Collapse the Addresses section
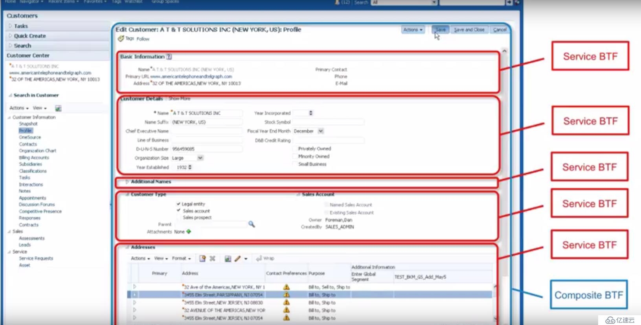 click(127, 247)
